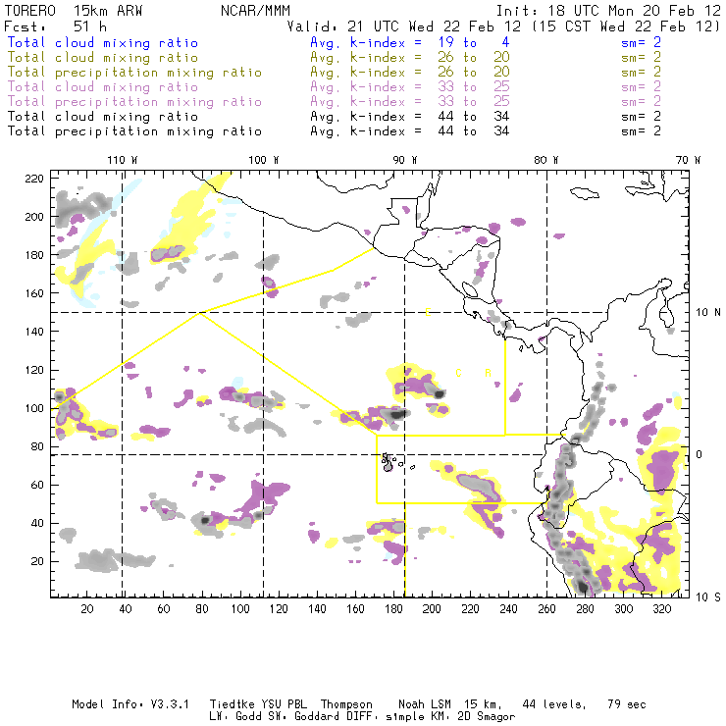
Task: Click the x-axis tick label "20"
Action: (87, 609)
